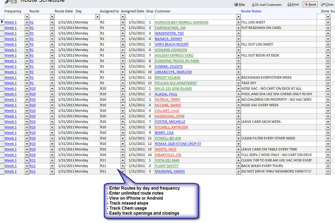Select the LEAVE CARD EACH WEEK note
This screenshot has height=223, width=335.
coord(261,122)
